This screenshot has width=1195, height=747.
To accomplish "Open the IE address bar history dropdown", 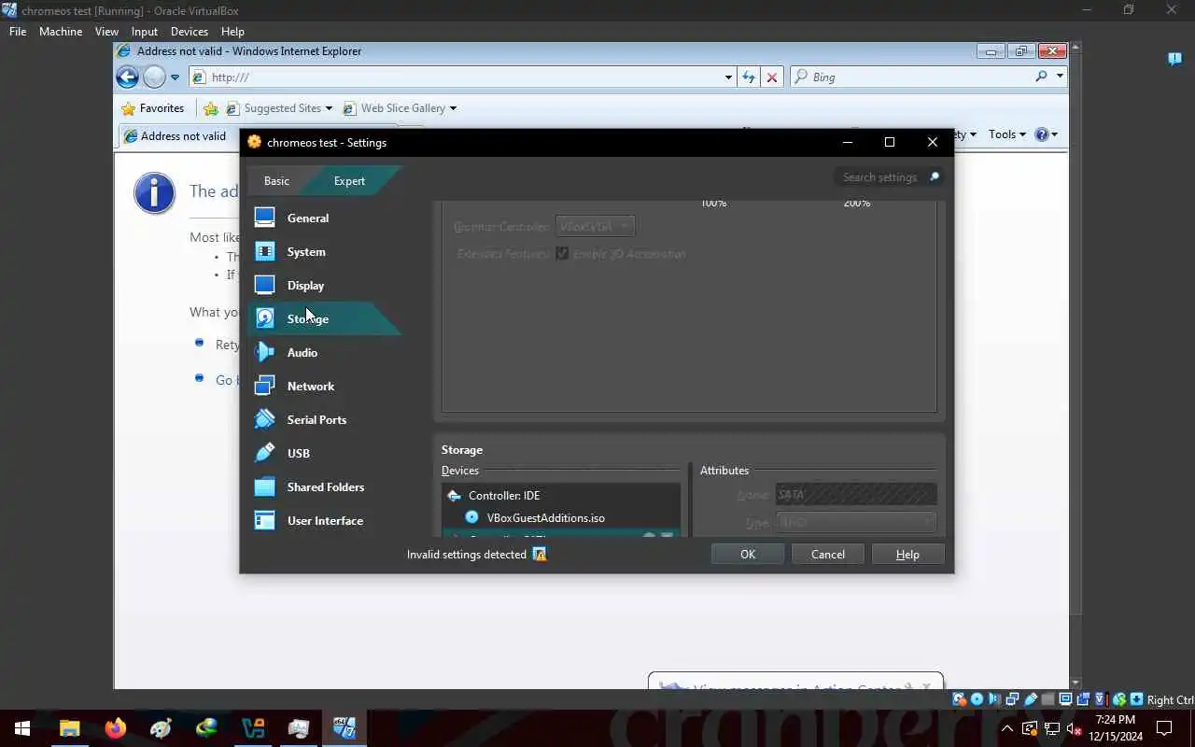I will (728, 78).
